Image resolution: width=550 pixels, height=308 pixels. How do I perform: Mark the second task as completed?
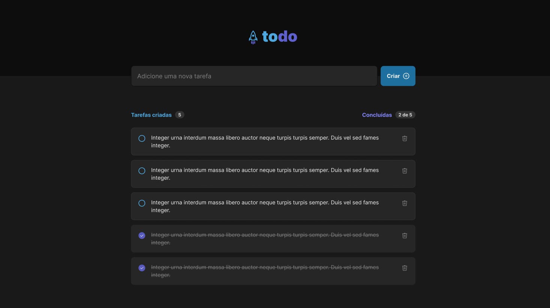[x=142, y=171]
